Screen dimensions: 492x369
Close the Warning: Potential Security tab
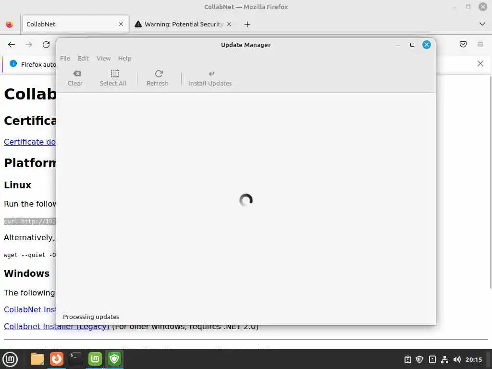point(229,24)
